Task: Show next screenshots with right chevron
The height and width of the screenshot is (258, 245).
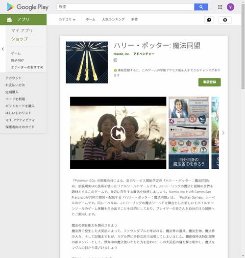Action: [223, 133]
